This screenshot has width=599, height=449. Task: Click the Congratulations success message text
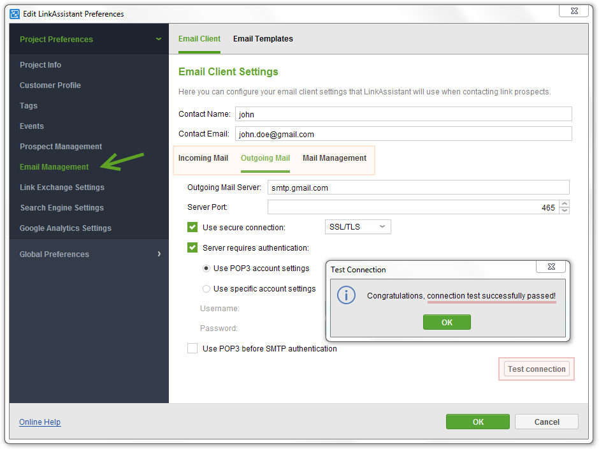click(x=461, y=296)
